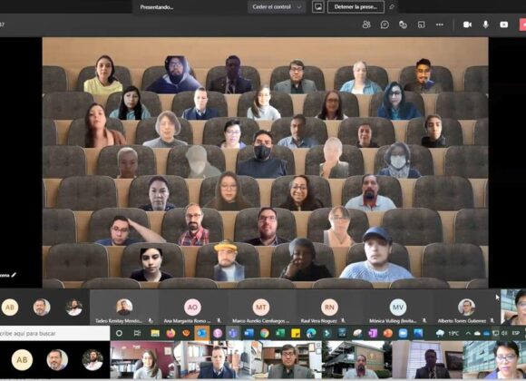Open OneNote from the taskbar

coord(373,333)
